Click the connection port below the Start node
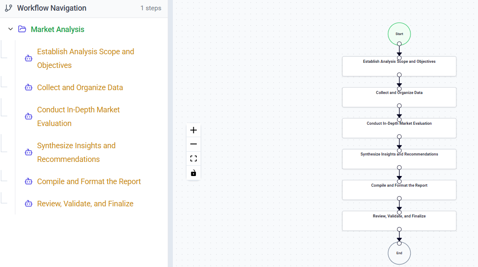Image resolution: width=478 pixels, height=267 pixels. pos(399,44)
